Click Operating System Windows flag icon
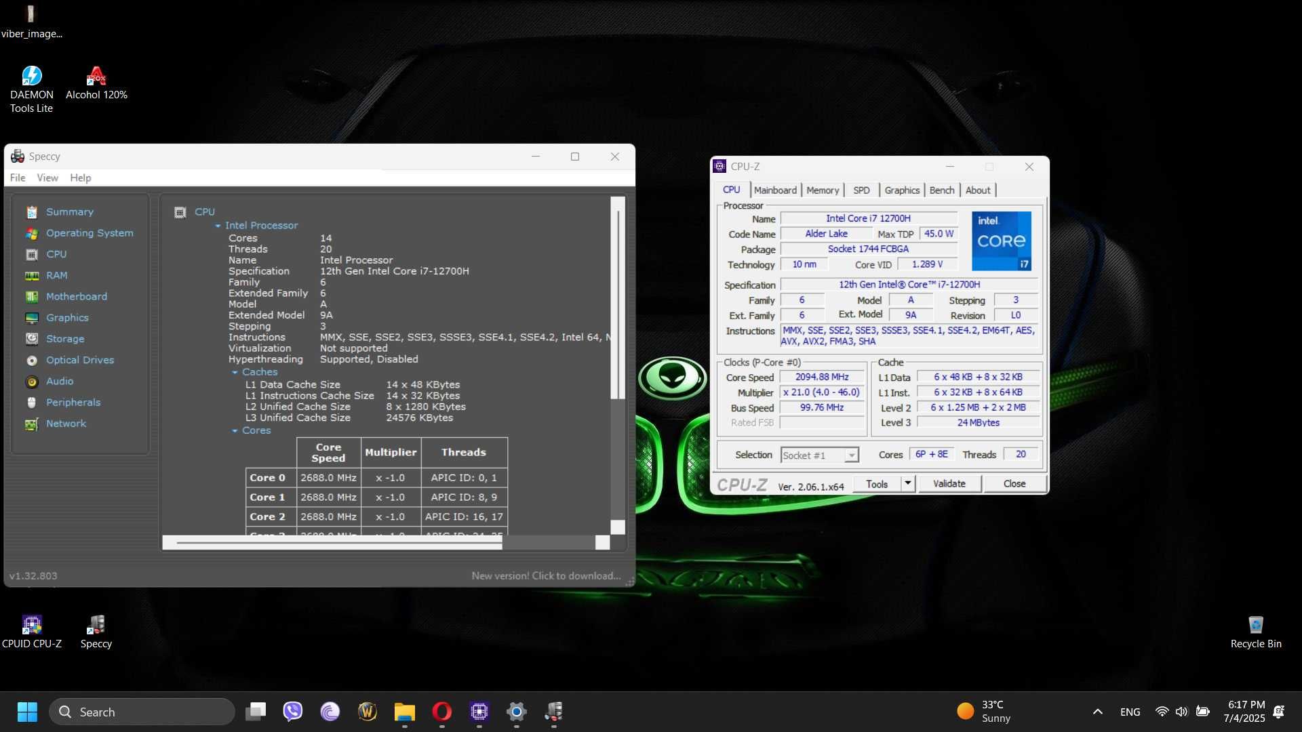This screenshot has width=1302, height=732. tap(31, 233)
